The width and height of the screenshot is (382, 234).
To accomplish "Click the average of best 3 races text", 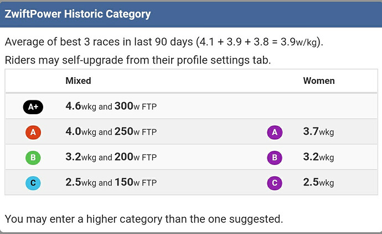I will click(x=164, y=42).
